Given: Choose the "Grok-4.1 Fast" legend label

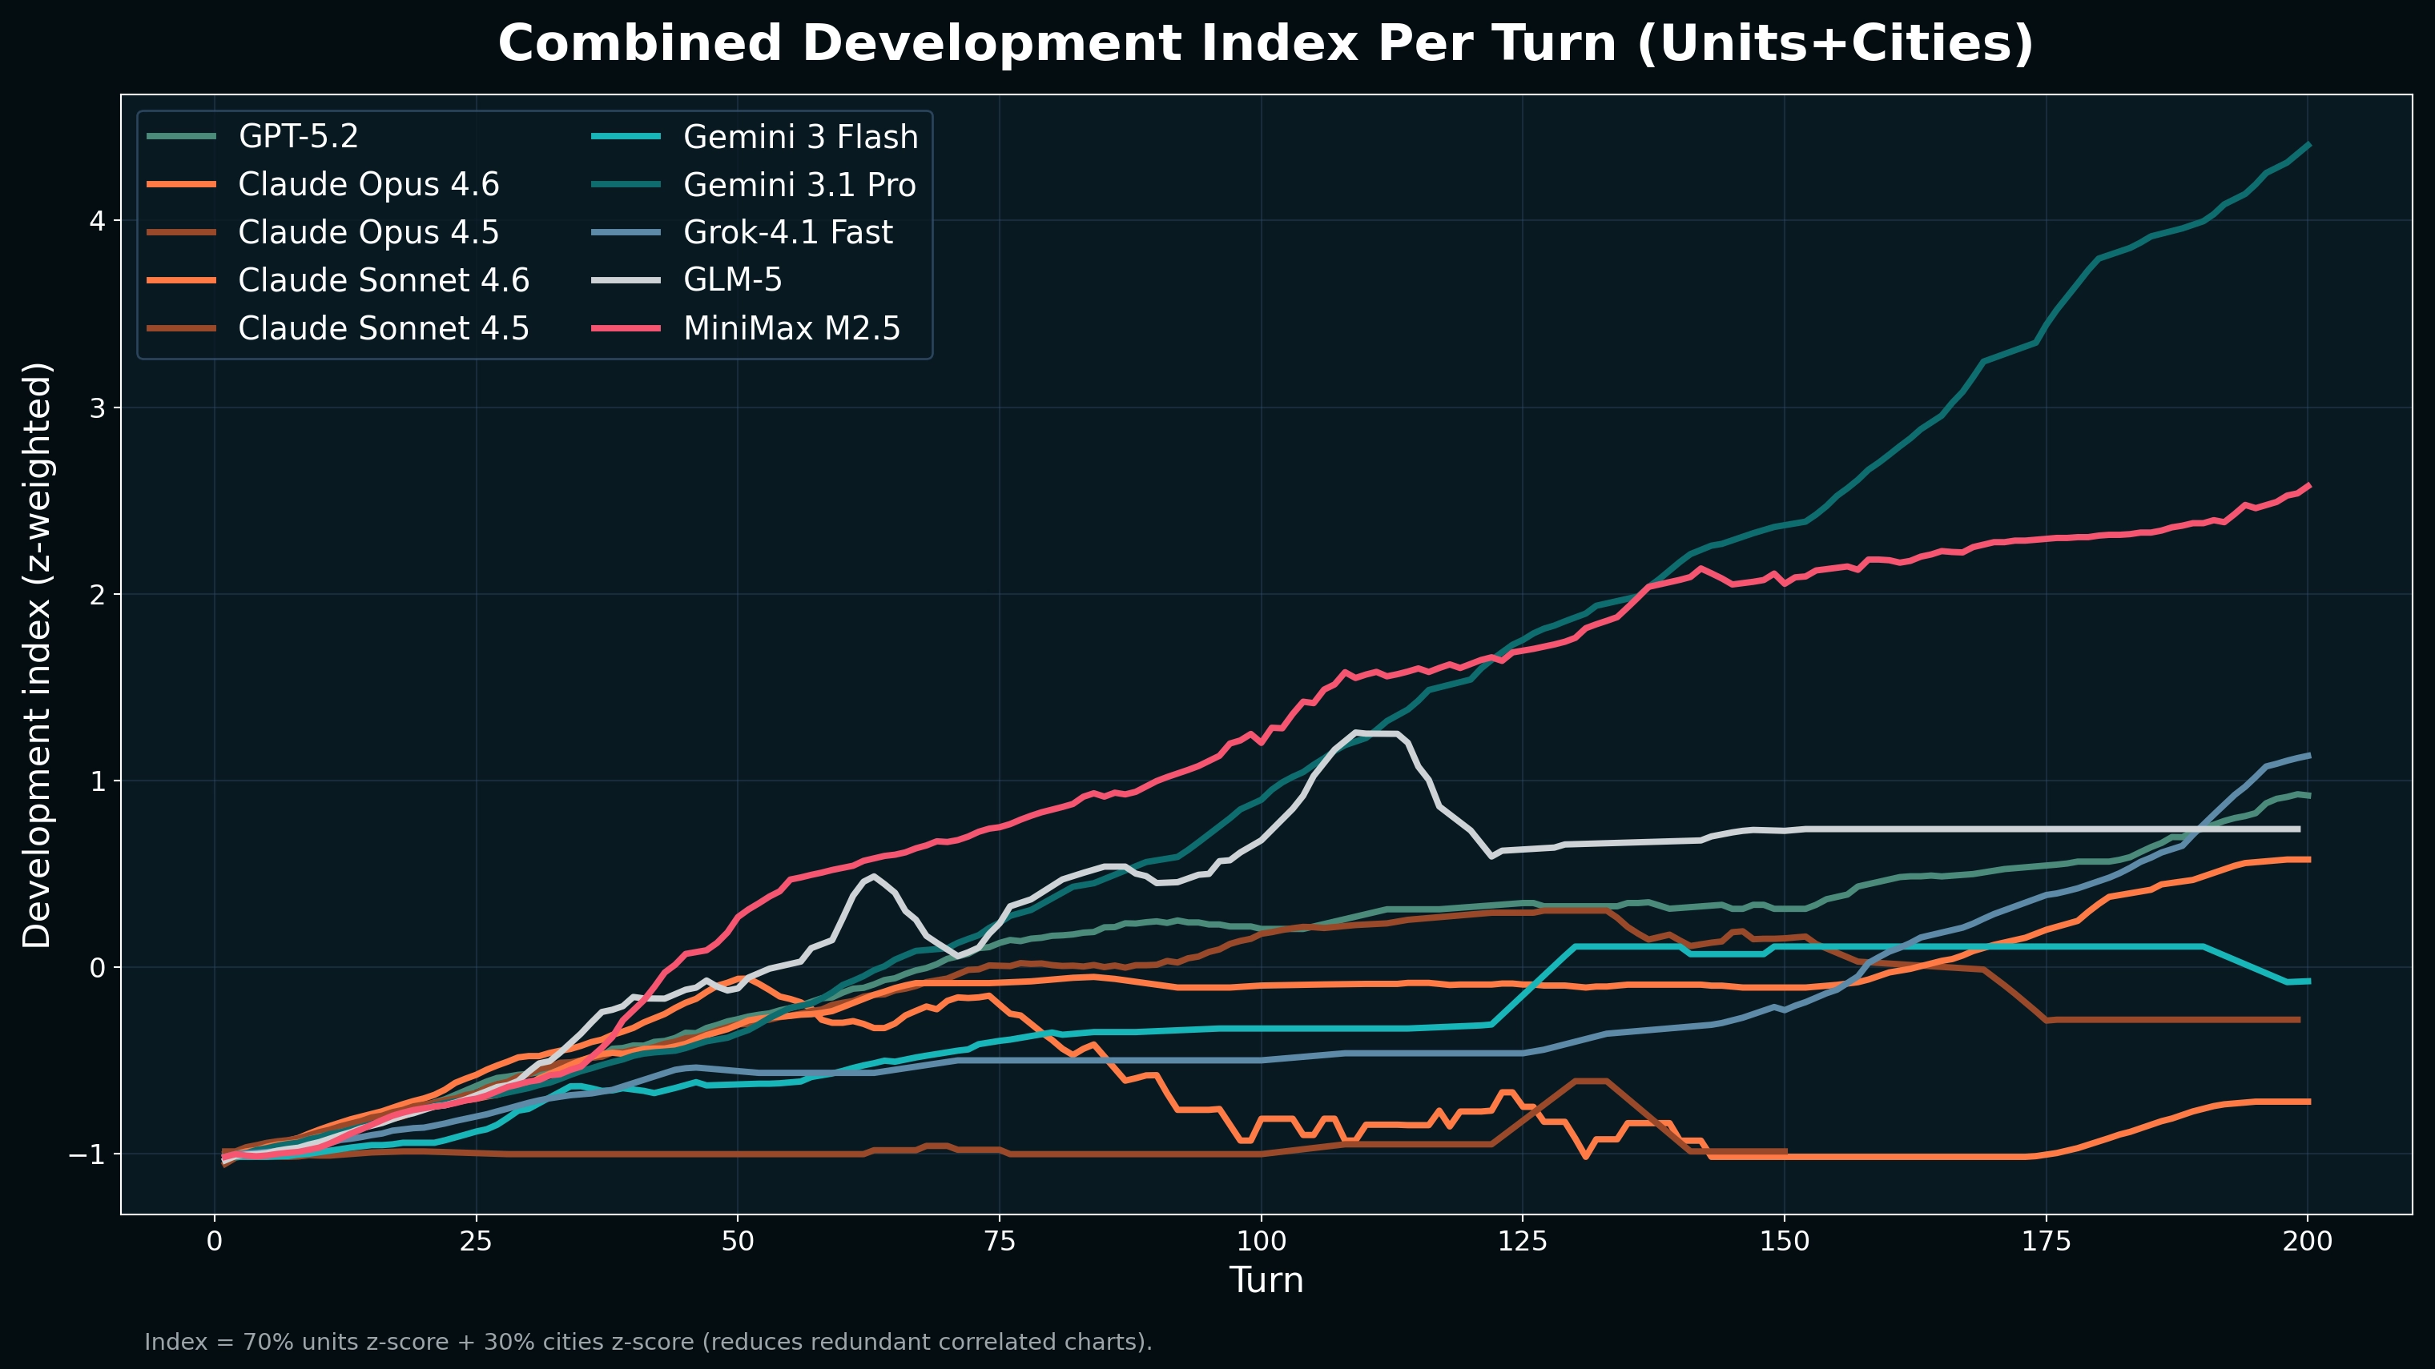Looking at the screenshot, I should 788,232.
